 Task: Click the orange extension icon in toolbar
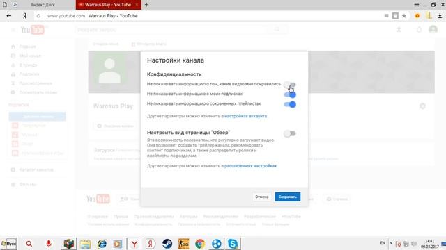417,16
